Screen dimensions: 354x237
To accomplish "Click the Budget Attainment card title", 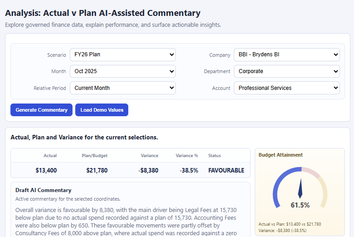I will coord(281,155).
